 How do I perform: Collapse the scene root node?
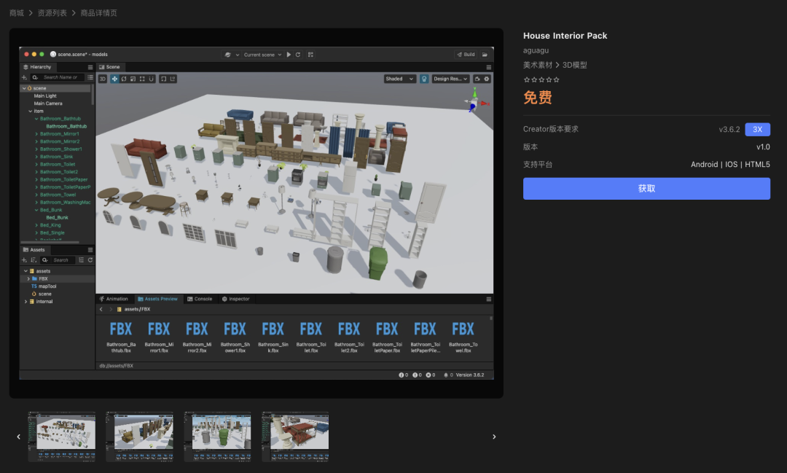24,88
